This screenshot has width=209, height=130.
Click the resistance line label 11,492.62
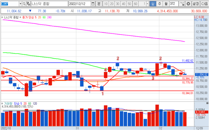tap(188, 61)
